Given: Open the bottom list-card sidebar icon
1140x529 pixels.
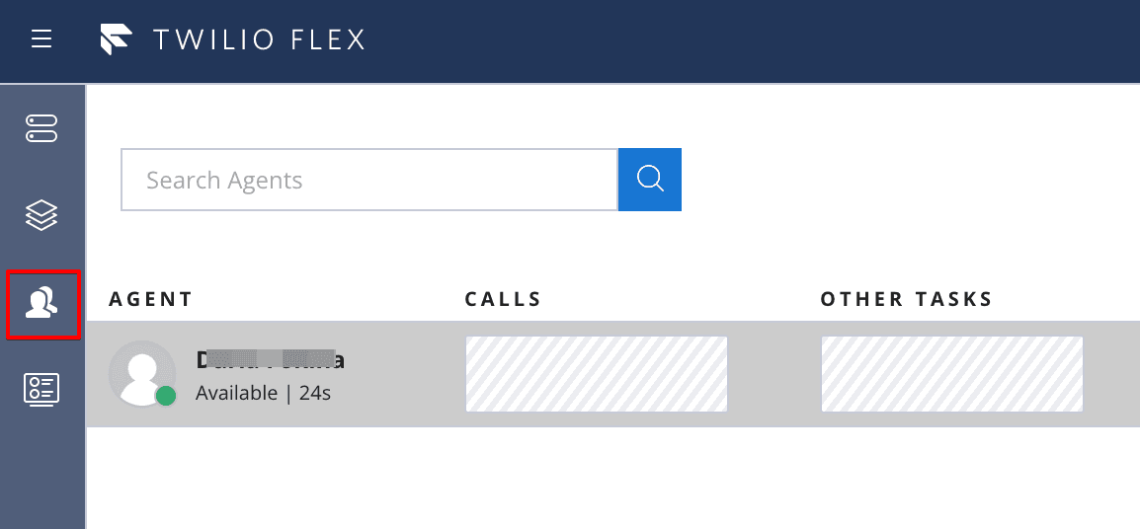Looking at the screenshot, I should [x=41, y=389].
